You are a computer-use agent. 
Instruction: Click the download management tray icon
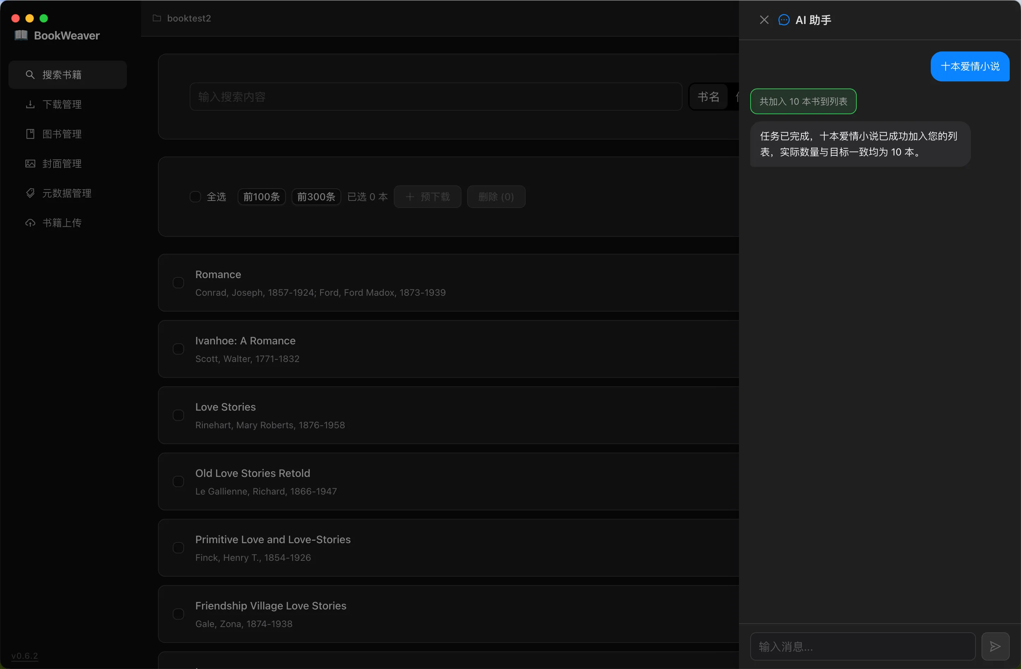coord(30,104)
